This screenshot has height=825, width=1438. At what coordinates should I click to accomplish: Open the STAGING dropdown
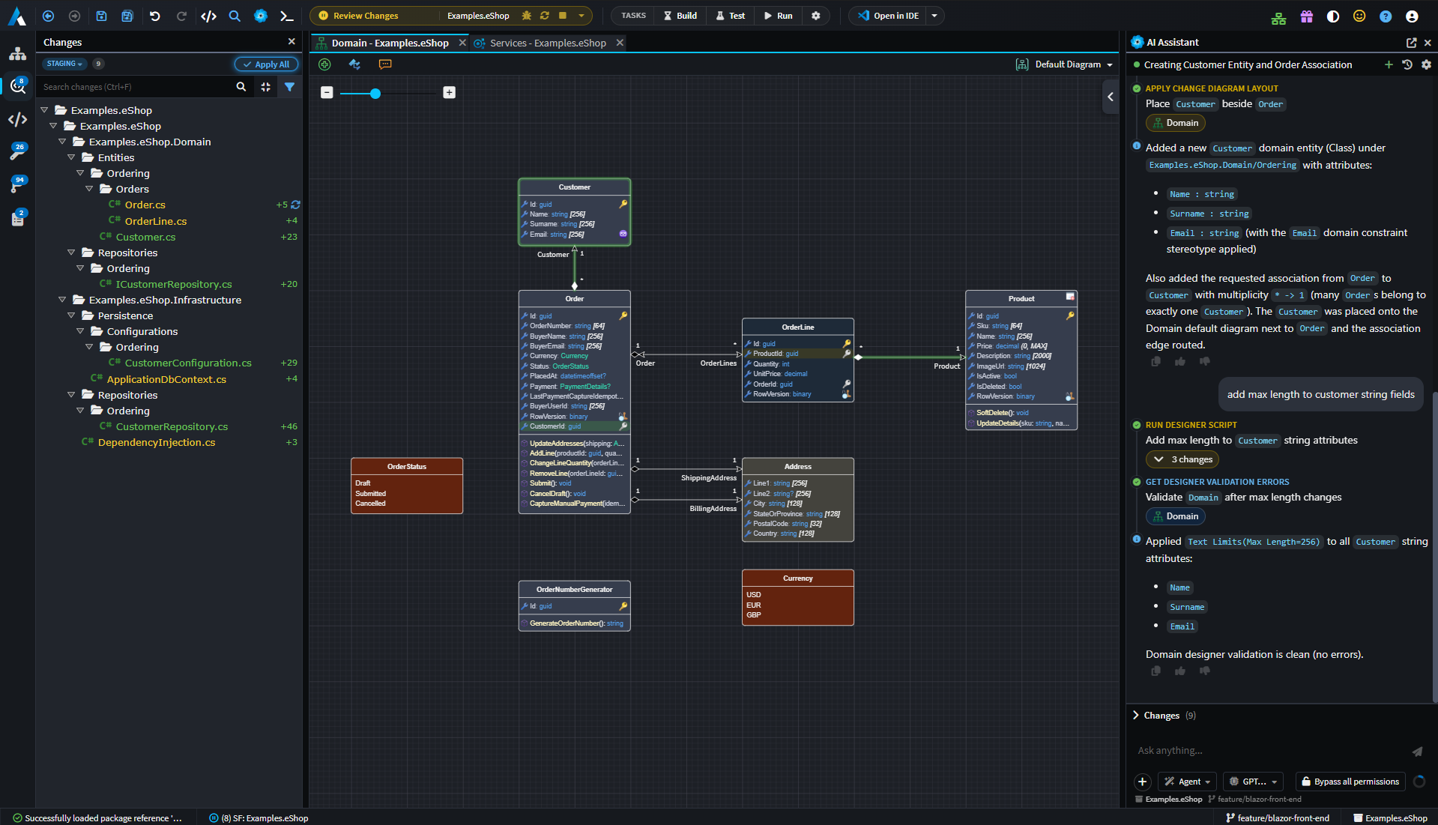click(x=64, y=64)
